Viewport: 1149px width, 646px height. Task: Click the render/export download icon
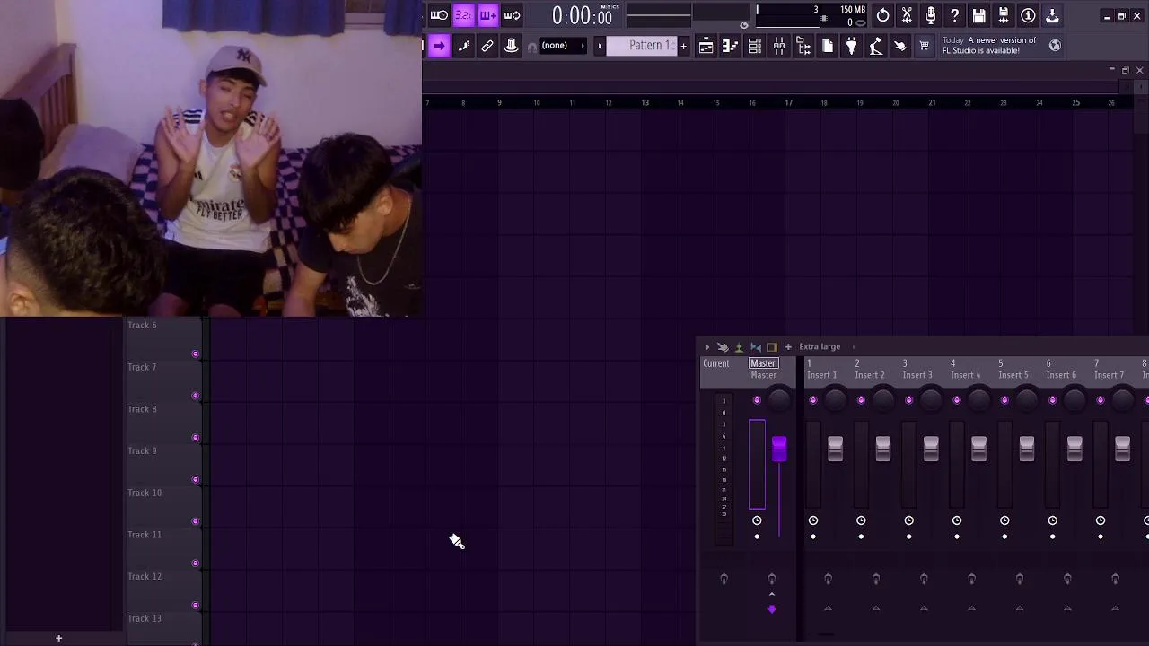point(1052,15)
